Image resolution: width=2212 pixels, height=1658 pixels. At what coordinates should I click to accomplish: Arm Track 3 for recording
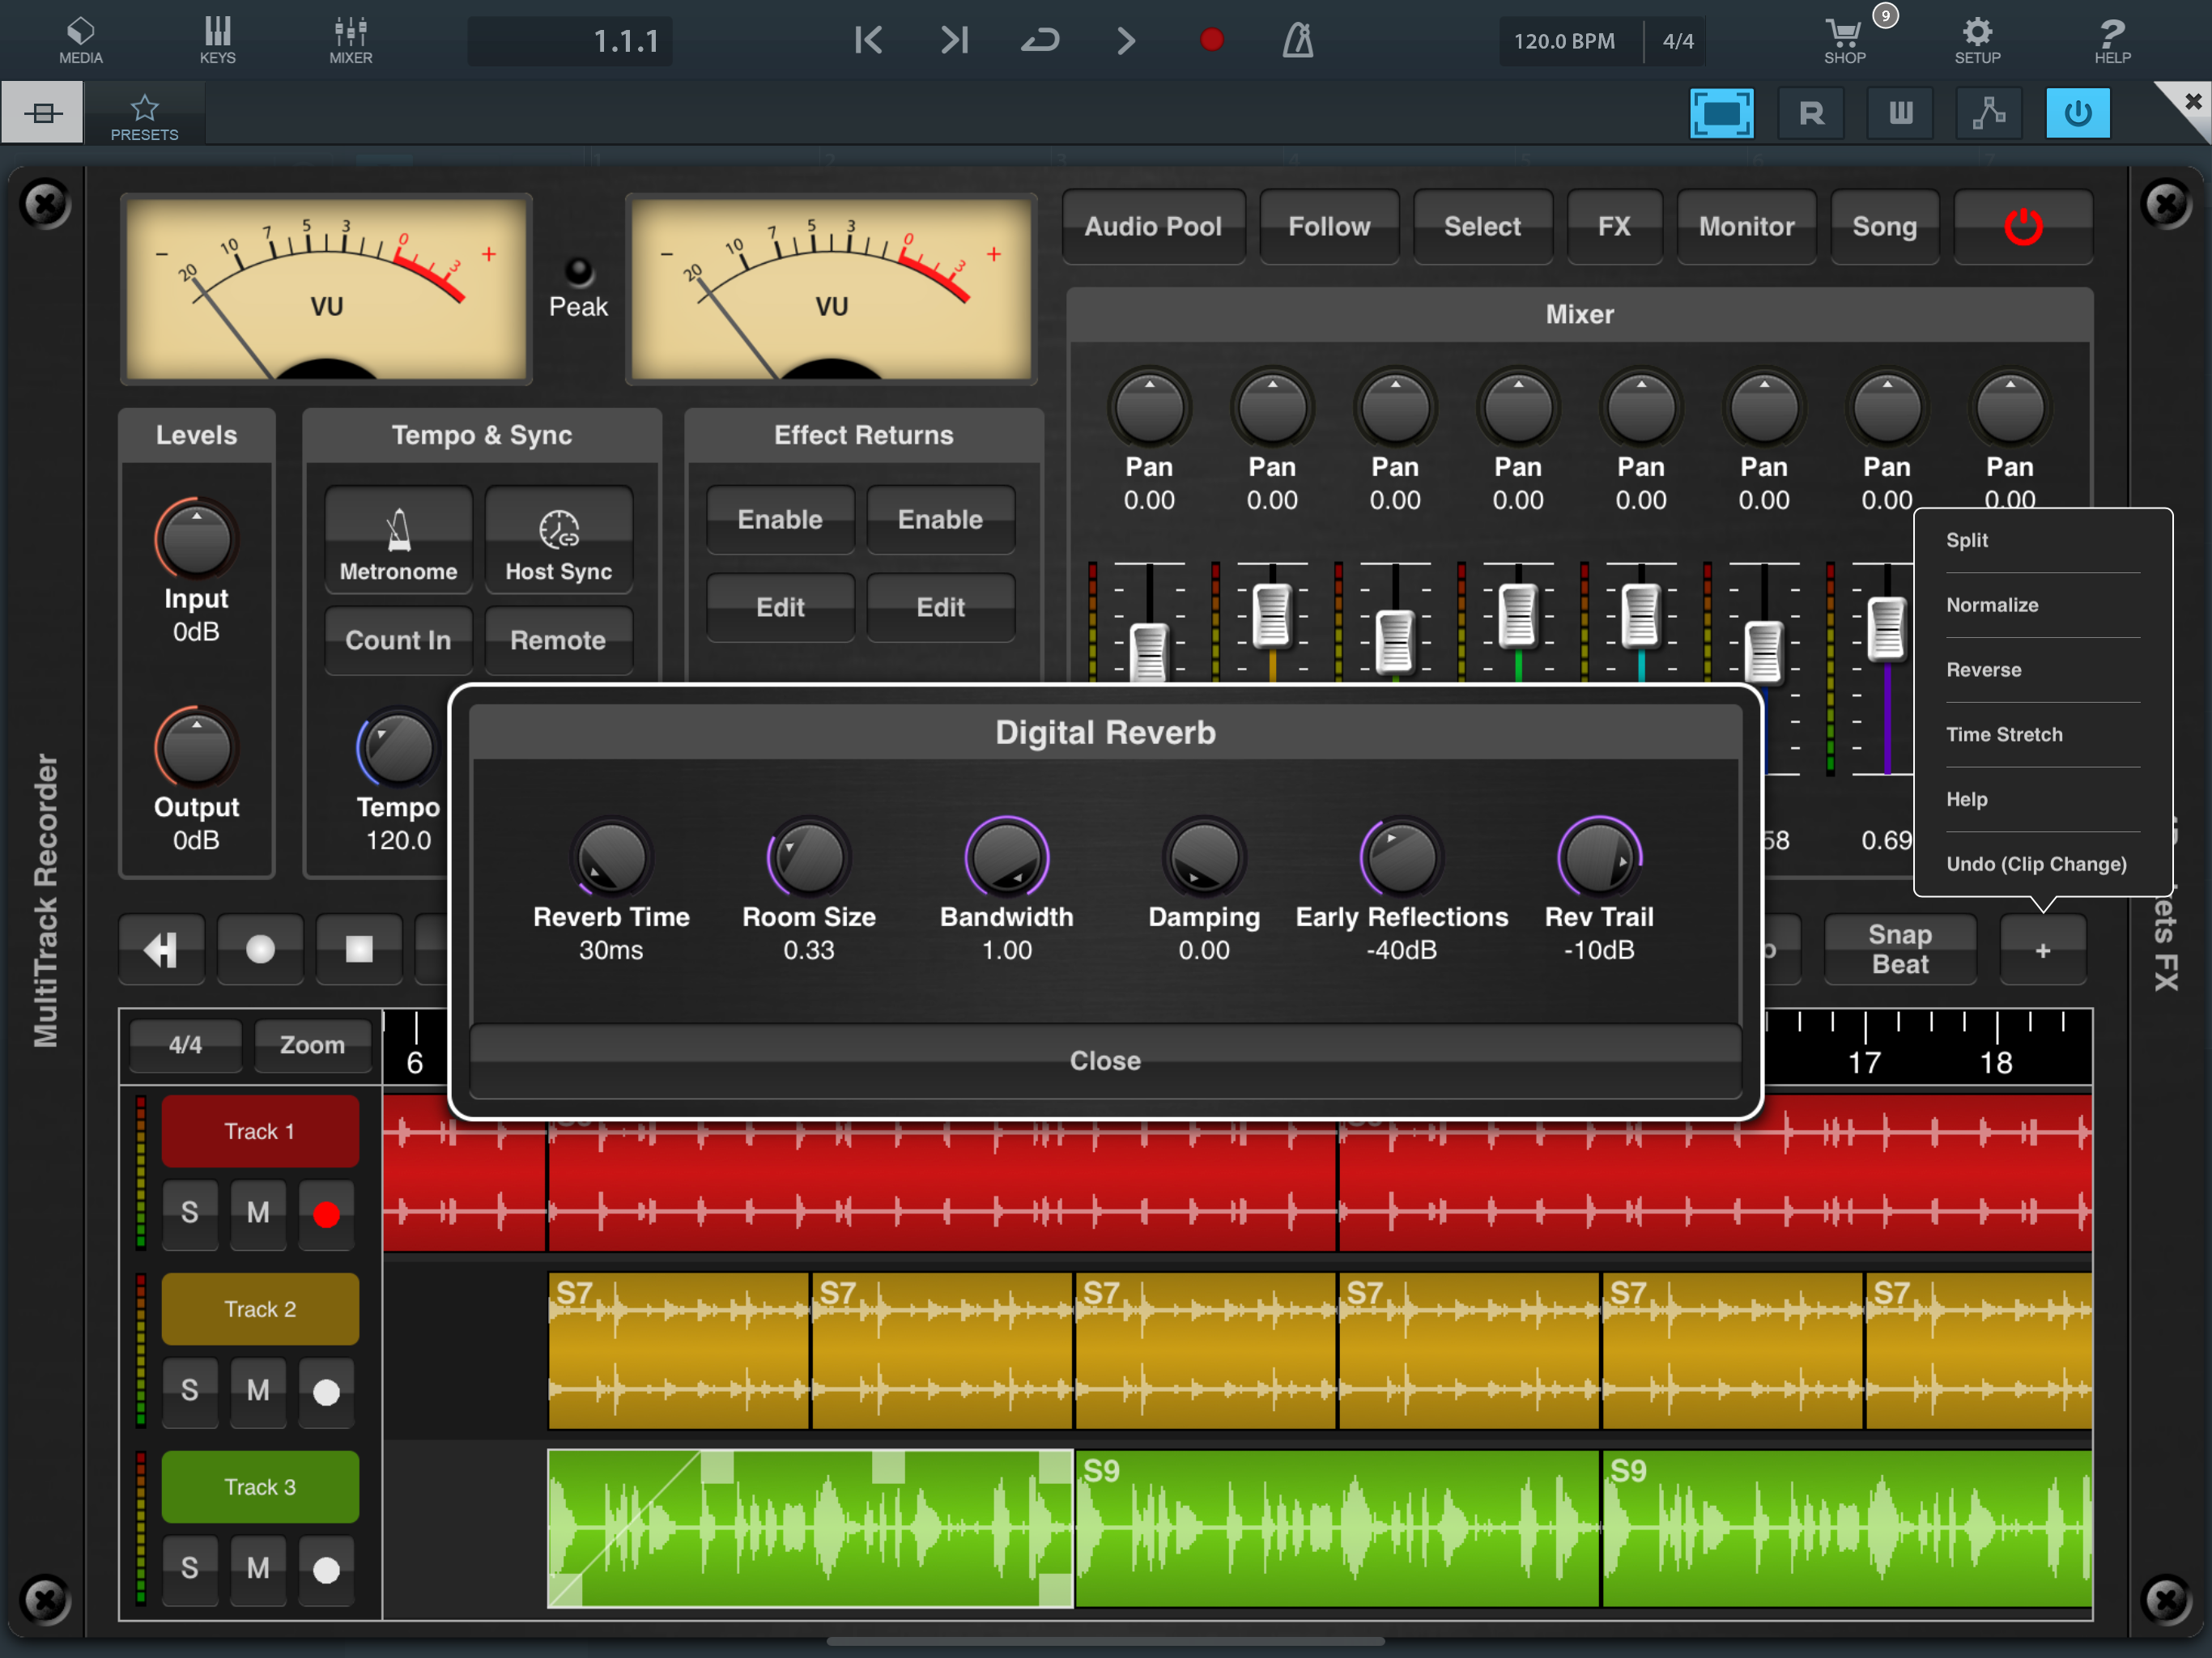pos(326,1569)
